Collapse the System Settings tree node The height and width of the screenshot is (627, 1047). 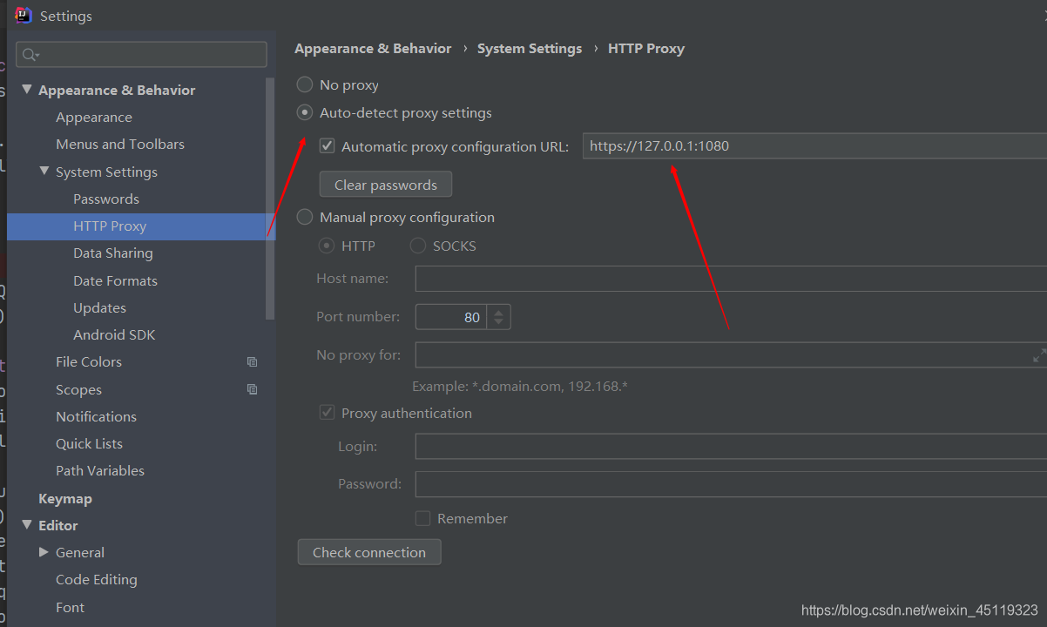44,172
